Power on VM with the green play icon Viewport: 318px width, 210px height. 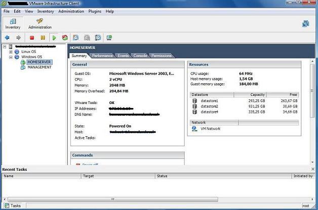tap(54, 37)
